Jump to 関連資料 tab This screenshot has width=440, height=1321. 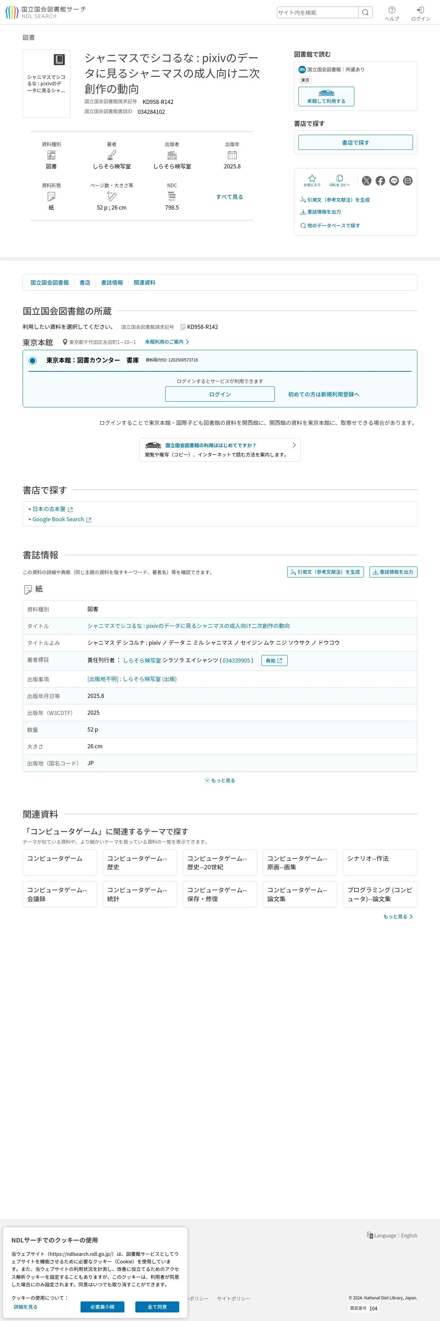point(145,283)
